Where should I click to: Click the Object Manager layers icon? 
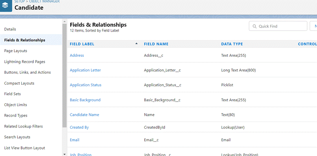pos(6,5)
